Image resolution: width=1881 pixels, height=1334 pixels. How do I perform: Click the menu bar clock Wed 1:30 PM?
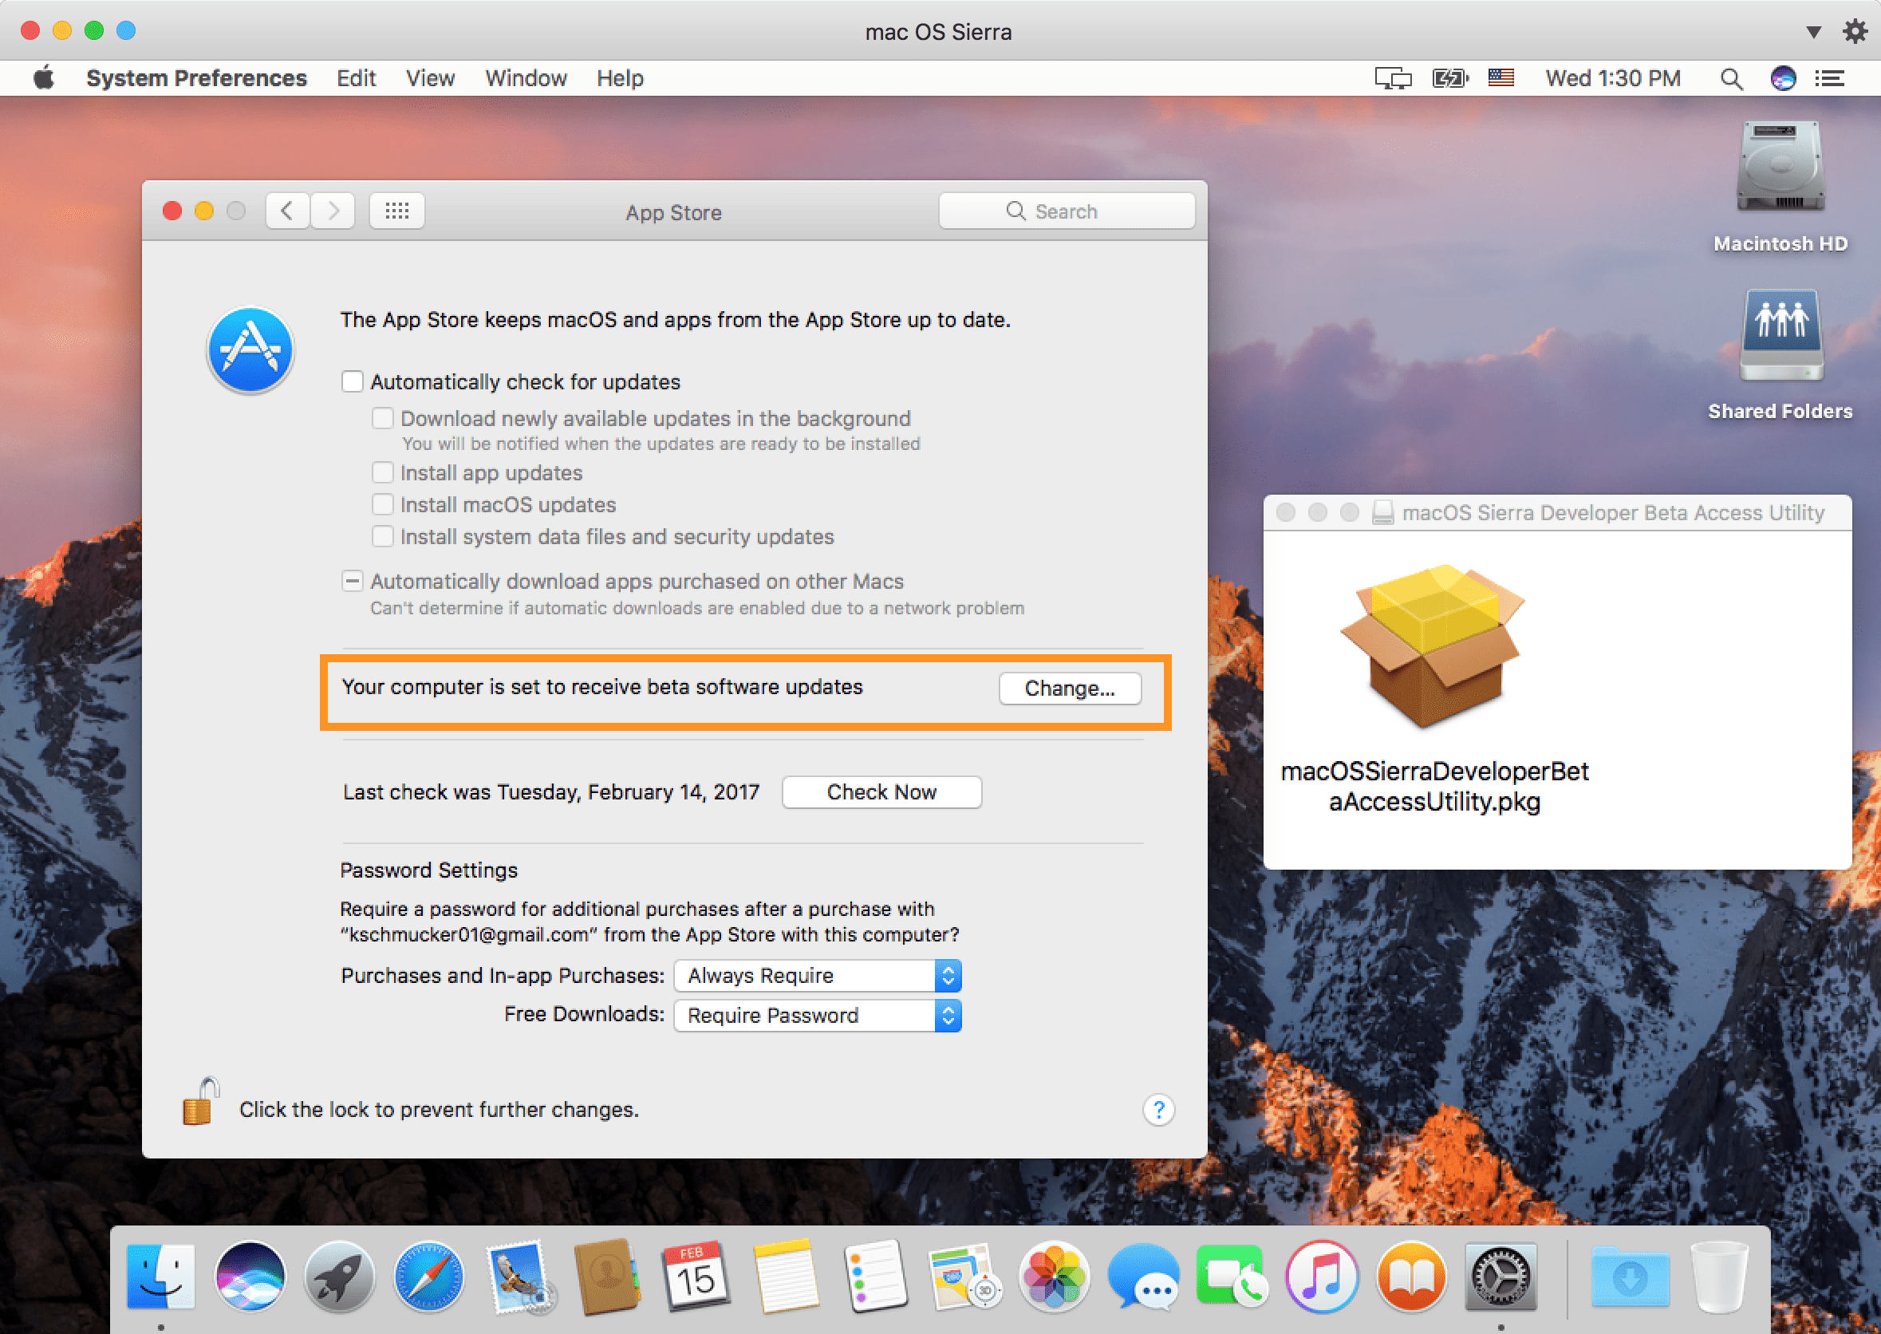(x=1612, y=78)
